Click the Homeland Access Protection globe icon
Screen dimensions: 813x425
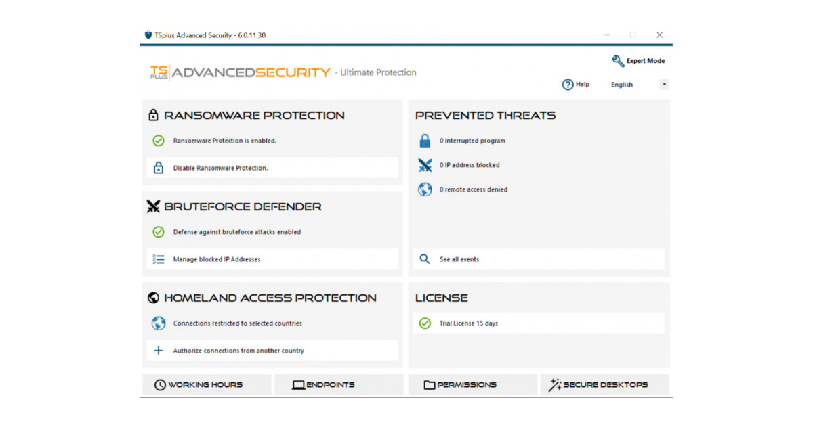click(x=154, y=298)
